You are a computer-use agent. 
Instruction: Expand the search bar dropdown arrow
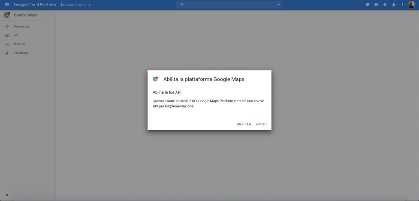[278, 4]
